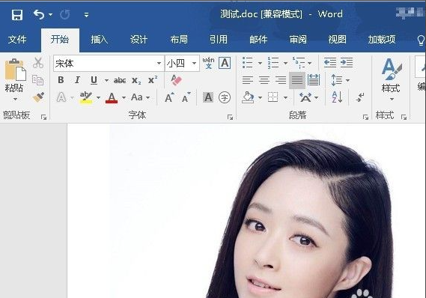
Task: Increase font size with larger A
Action: coord(169,97)
